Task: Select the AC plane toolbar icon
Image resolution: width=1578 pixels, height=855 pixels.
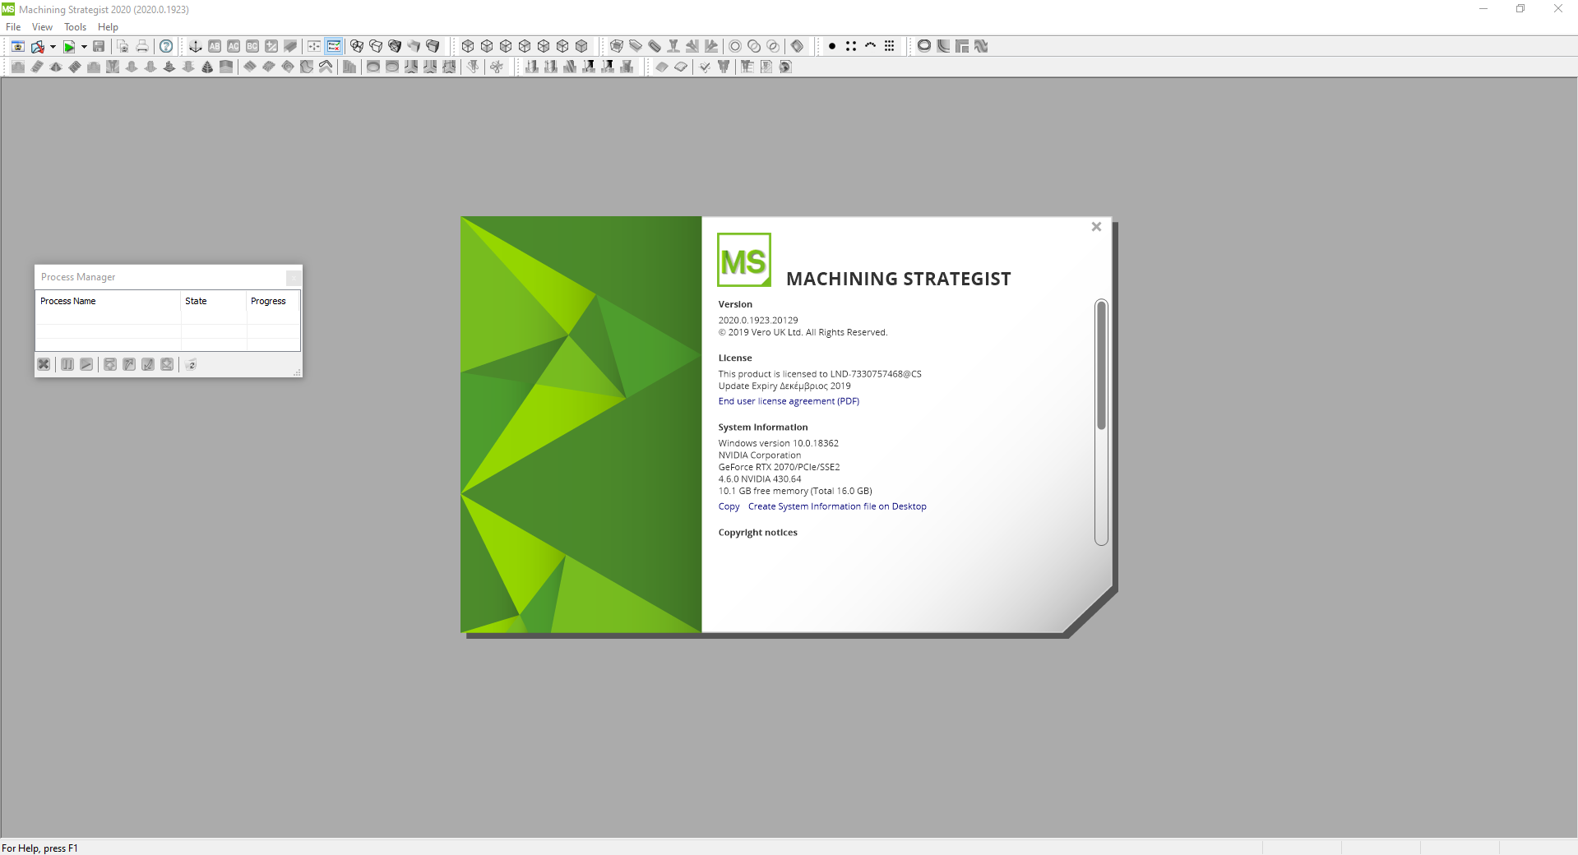Action: 234,46
